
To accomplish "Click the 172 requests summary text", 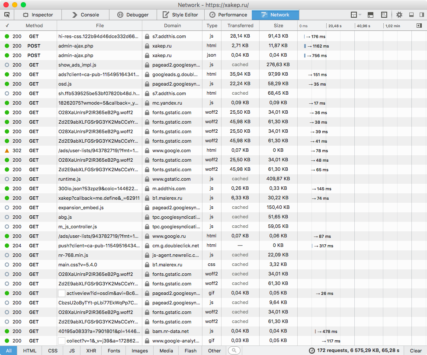I will tap(358, 351).
